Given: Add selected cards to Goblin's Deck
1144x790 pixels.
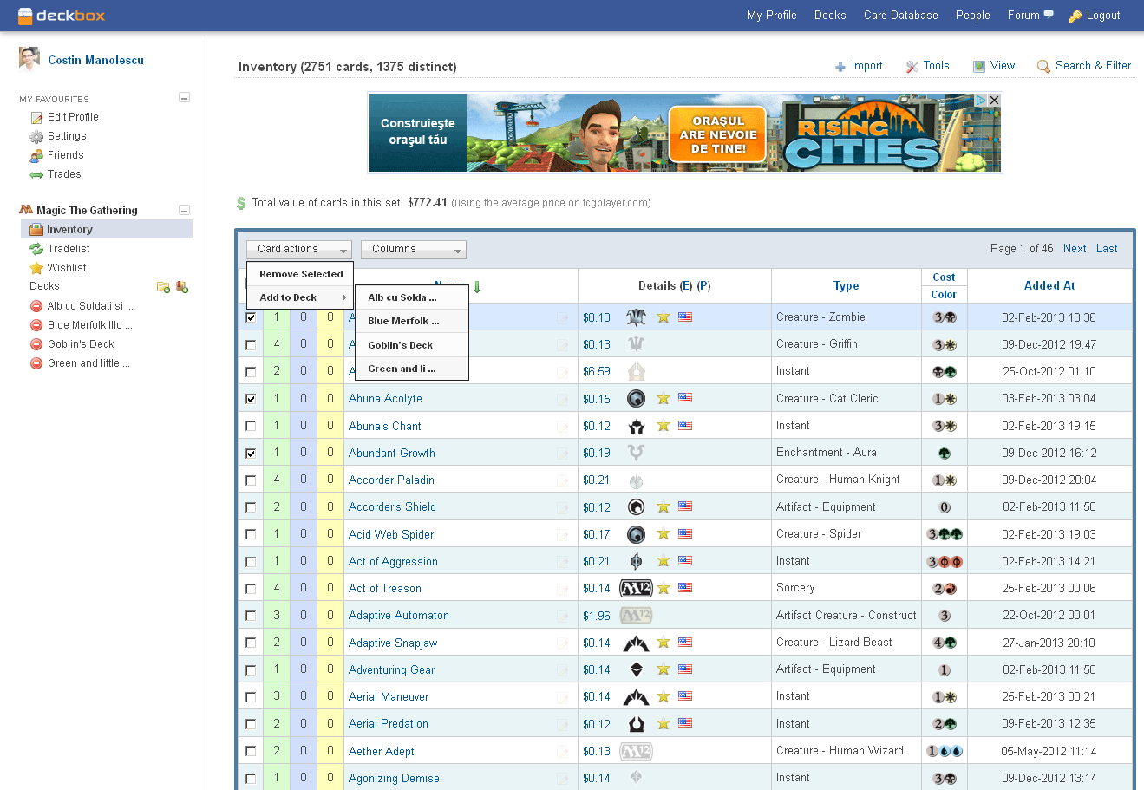Looking at the screenshot, I should coord(412,345).
